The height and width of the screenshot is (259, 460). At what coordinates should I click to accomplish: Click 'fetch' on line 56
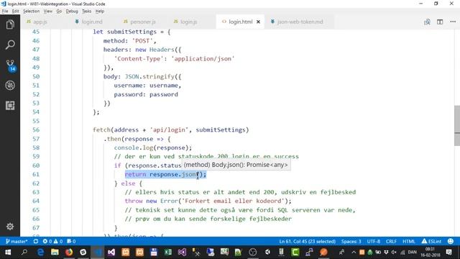pos(101,129)
